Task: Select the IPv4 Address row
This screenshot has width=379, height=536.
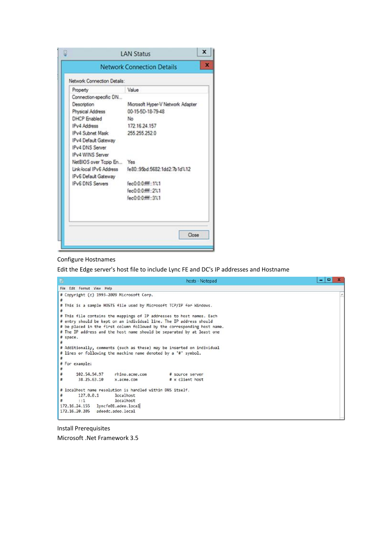Action: tap(139, 126)
